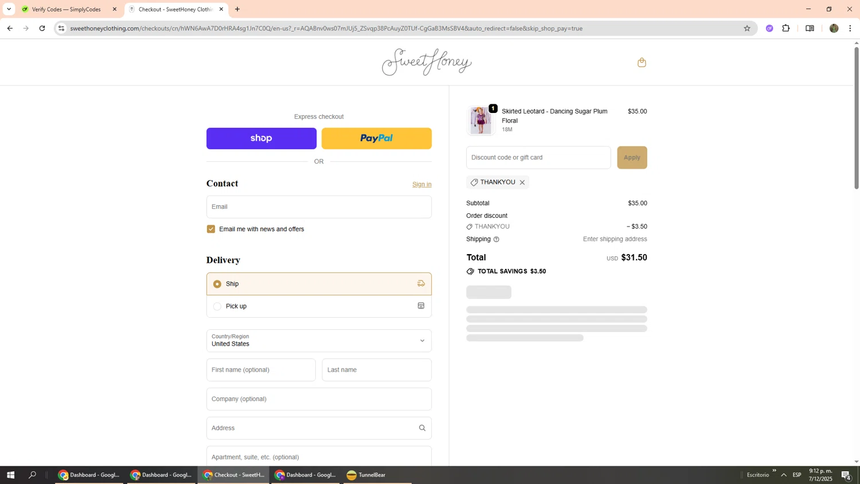Click the page vertical scrollbar
Screen dimensions: 860x484
tap(857, 118)
